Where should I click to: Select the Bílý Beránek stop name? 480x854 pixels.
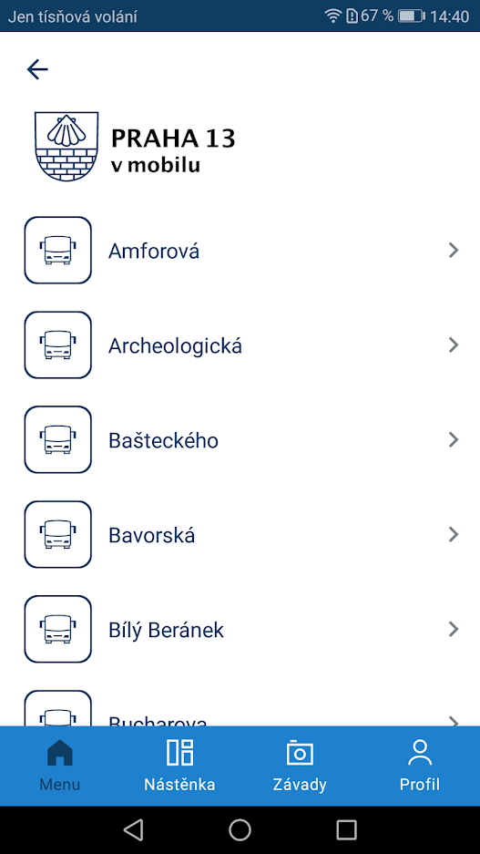[166, 630]
